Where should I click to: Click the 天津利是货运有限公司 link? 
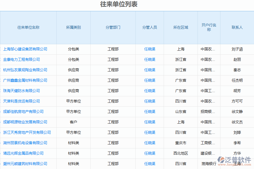click(x=21, y=101)
